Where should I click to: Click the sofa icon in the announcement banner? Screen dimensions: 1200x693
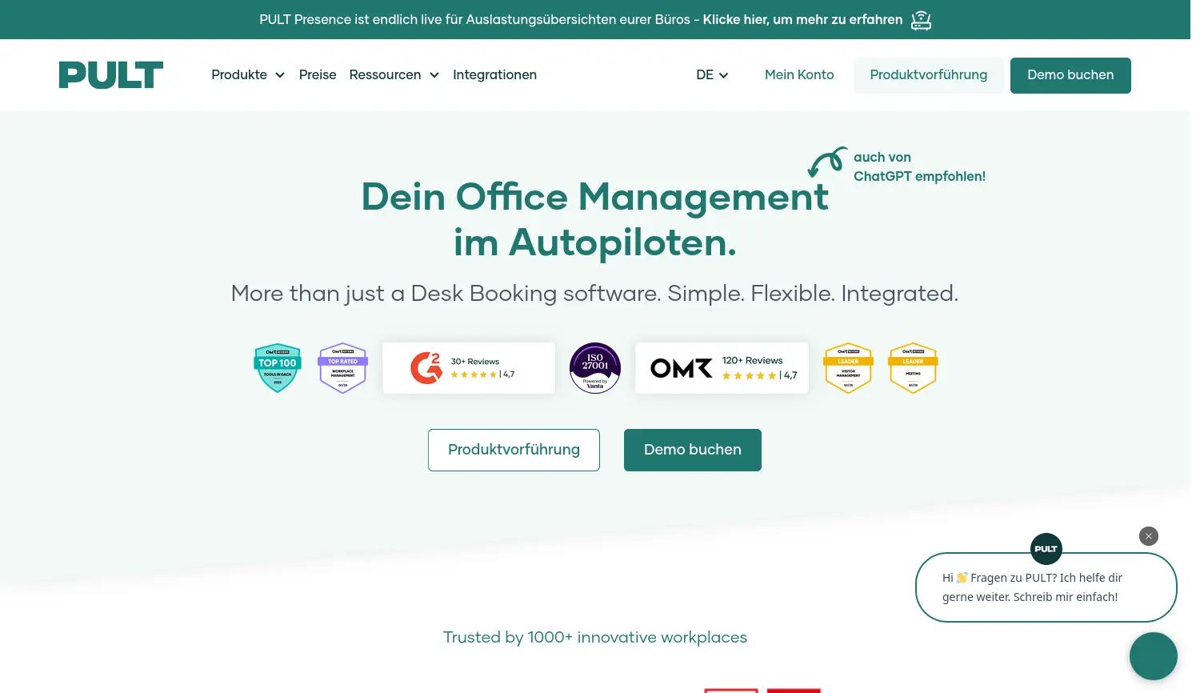click(921, 19)
